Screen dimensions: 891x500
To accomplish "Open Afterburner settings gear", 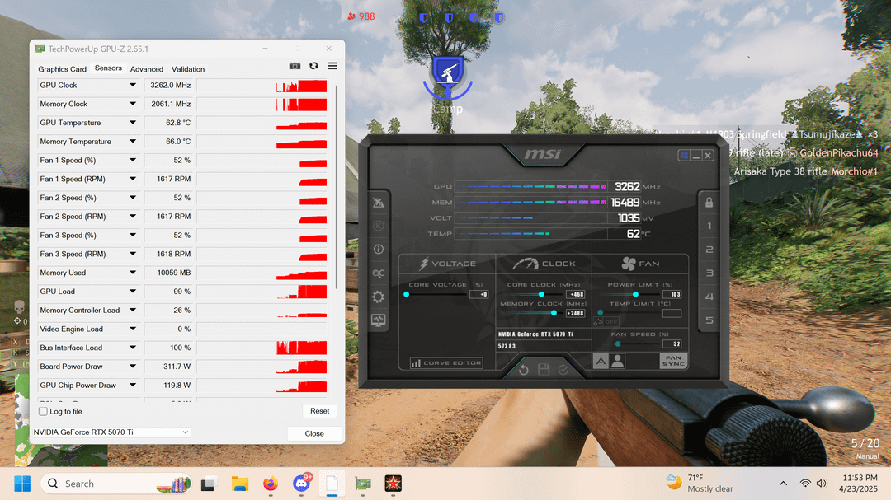I will pos(379,297).
